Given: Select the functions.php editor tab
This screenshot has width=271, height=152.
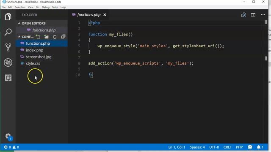Looking at the screenshot, I should click(89, 15).
